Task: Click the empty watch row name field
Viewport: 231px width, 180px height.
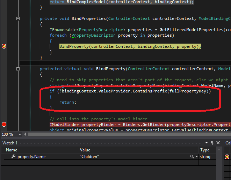Action: pos(41,163)
